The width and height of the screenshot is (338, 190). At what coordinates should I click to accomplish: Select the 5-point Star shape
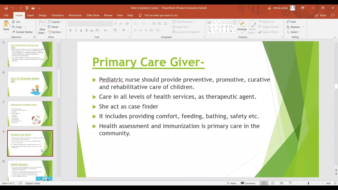pyautogui.click(x=231, y=31)
